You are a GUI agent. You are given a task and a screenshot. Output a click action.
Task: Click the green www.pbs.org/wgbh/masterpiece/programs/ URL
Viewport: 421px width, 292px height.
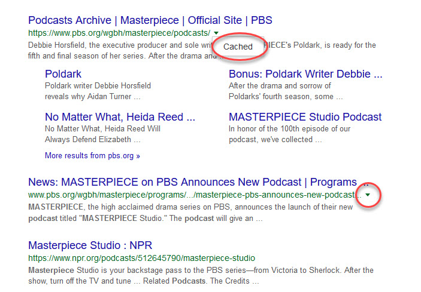click(x=195, y=195)
